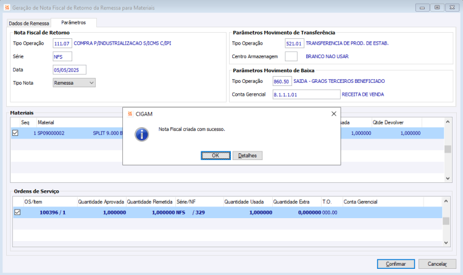Click Conta Gerencial field 8.1.1.1.01
This screenshot has width=463, height=275.
pyautogui.click(x=306, y=95)
